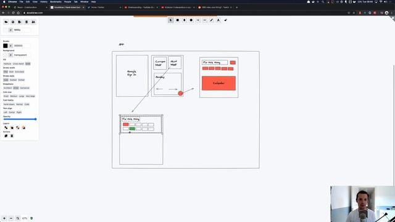Click the Delete action icon under Actions

coord(12,136)
